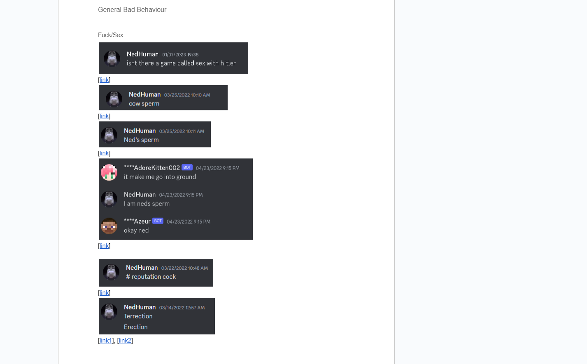Click the '03/25/2022 10:10 AM' timestamp
This screenshot has height=364, width=587.
pyautogui.click(x=187, y=95)
